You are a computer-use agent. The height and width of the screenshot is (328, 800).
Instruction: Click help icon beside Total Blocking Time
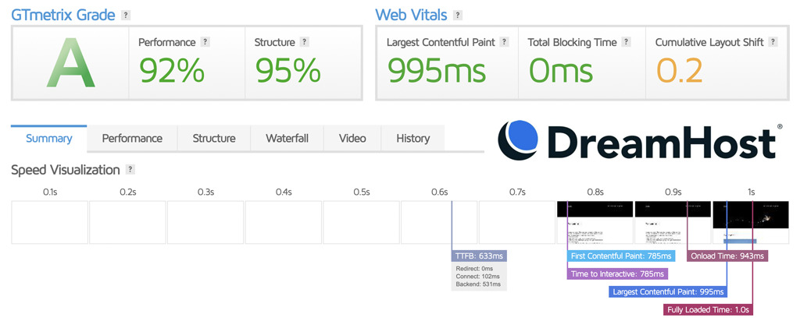[626, 42]
